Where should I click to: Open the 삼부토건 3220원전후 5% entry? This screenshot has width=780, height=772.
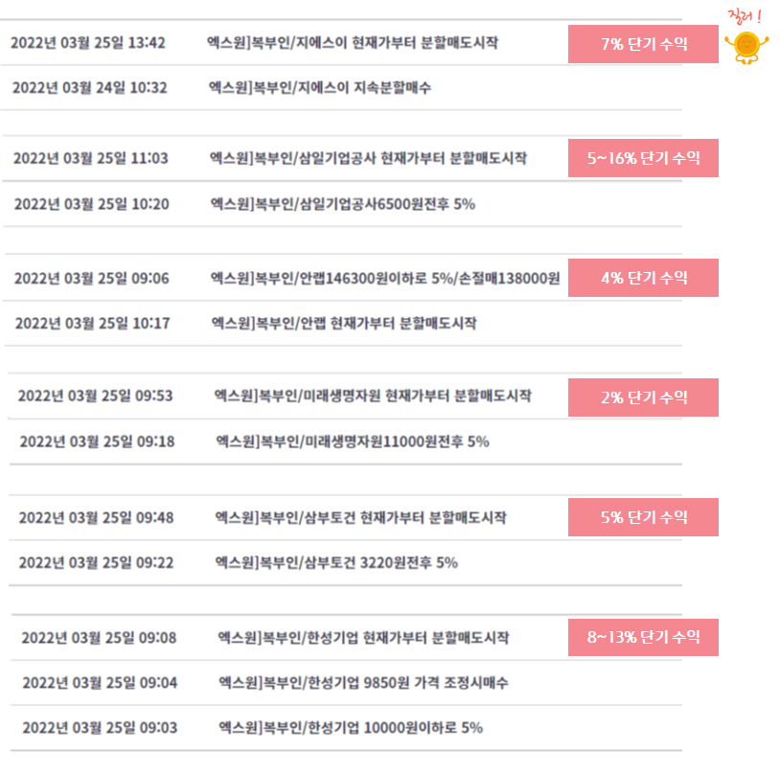tap(336, 563)
